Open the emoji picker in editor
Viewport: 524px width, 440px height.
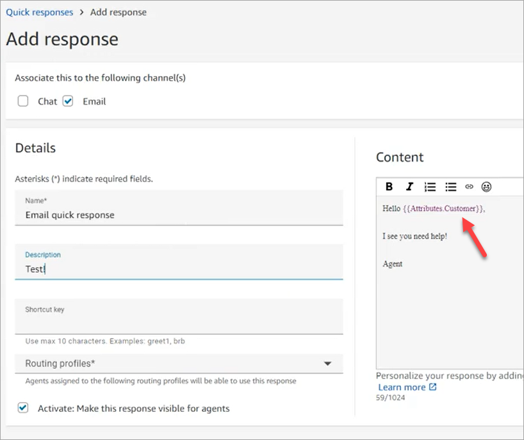487,187
